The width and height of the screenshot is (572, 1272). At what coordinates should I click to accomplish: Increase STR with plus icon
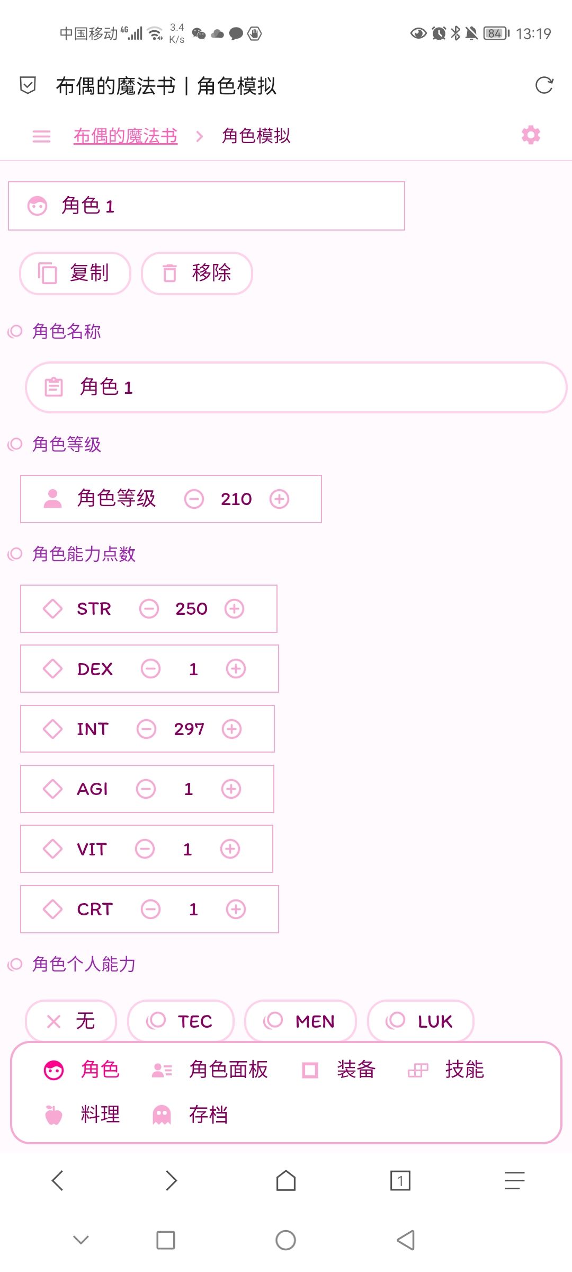234,608
